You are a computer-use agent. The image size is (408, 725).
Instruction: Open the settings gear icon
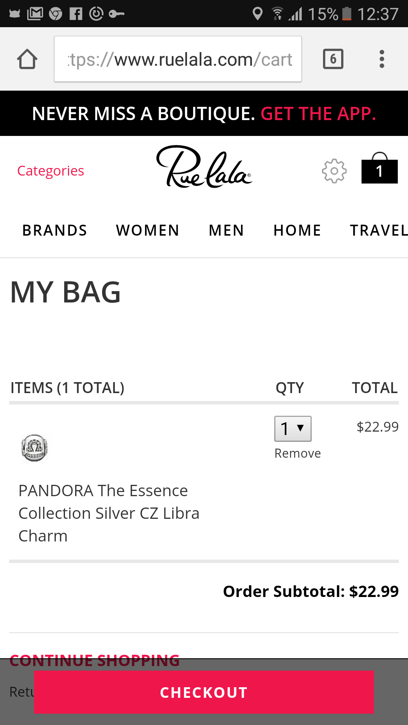click(334, 171)
